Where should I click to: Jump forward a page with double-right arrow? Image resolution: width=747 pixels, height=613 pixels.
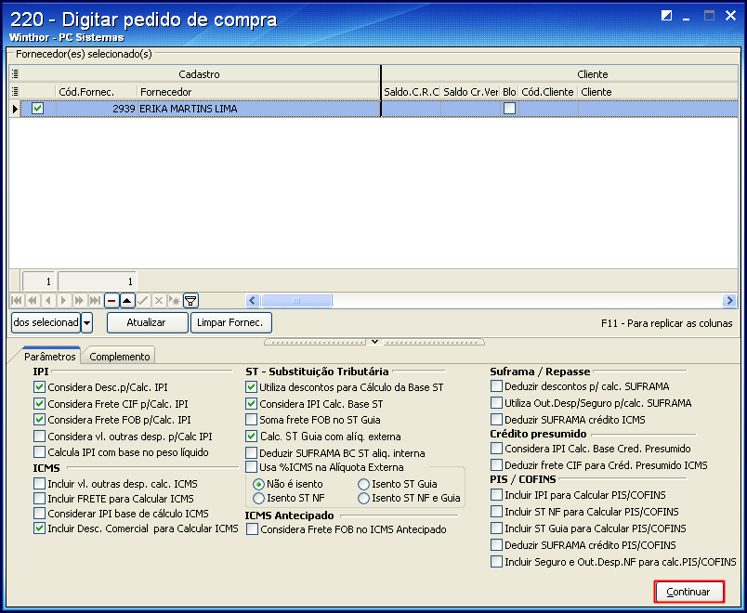click(x=80, y=301)
